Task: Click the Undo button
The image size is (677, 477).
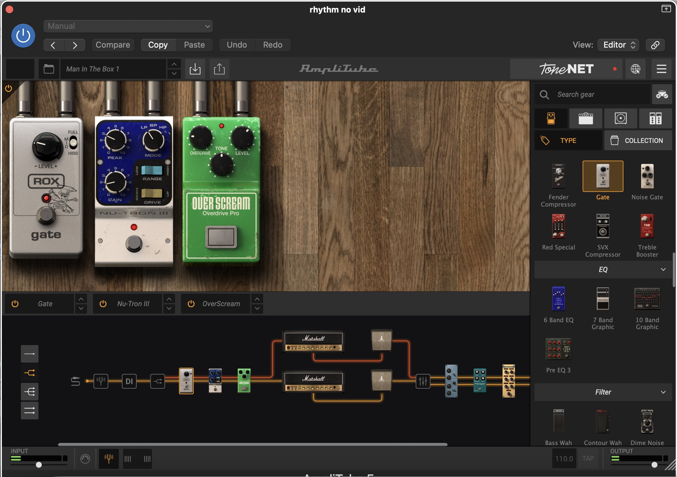Action: coord(237,45)
